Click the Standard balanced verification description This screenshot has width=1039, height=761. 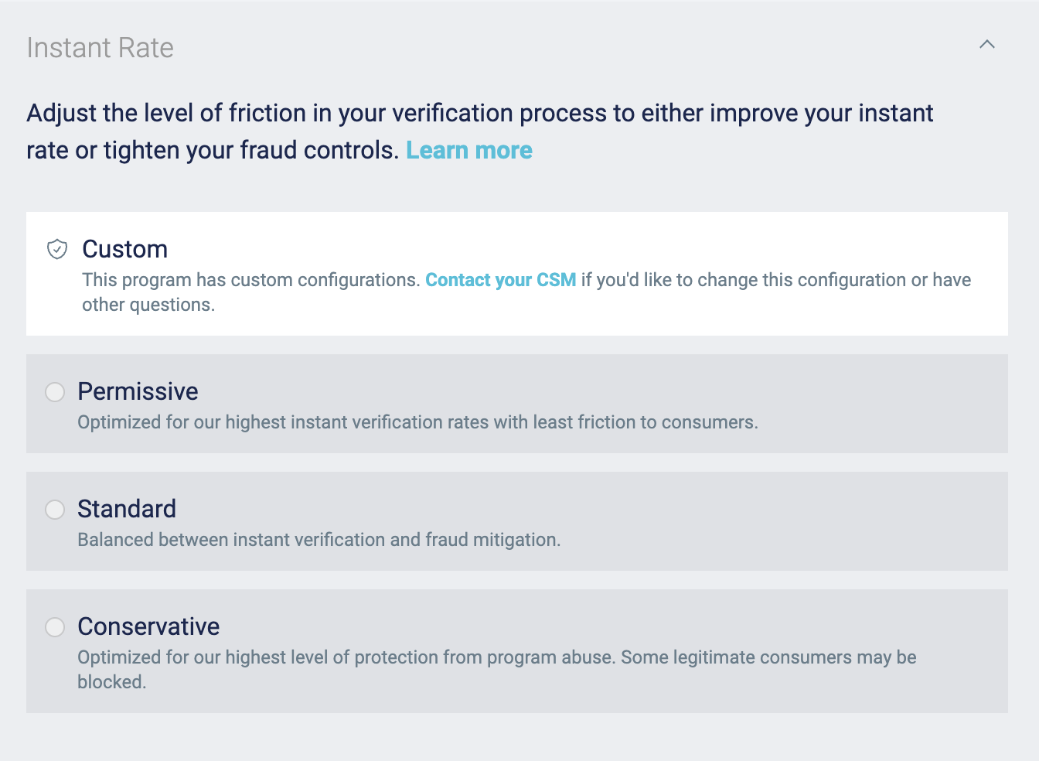click(x=319, y=540)
